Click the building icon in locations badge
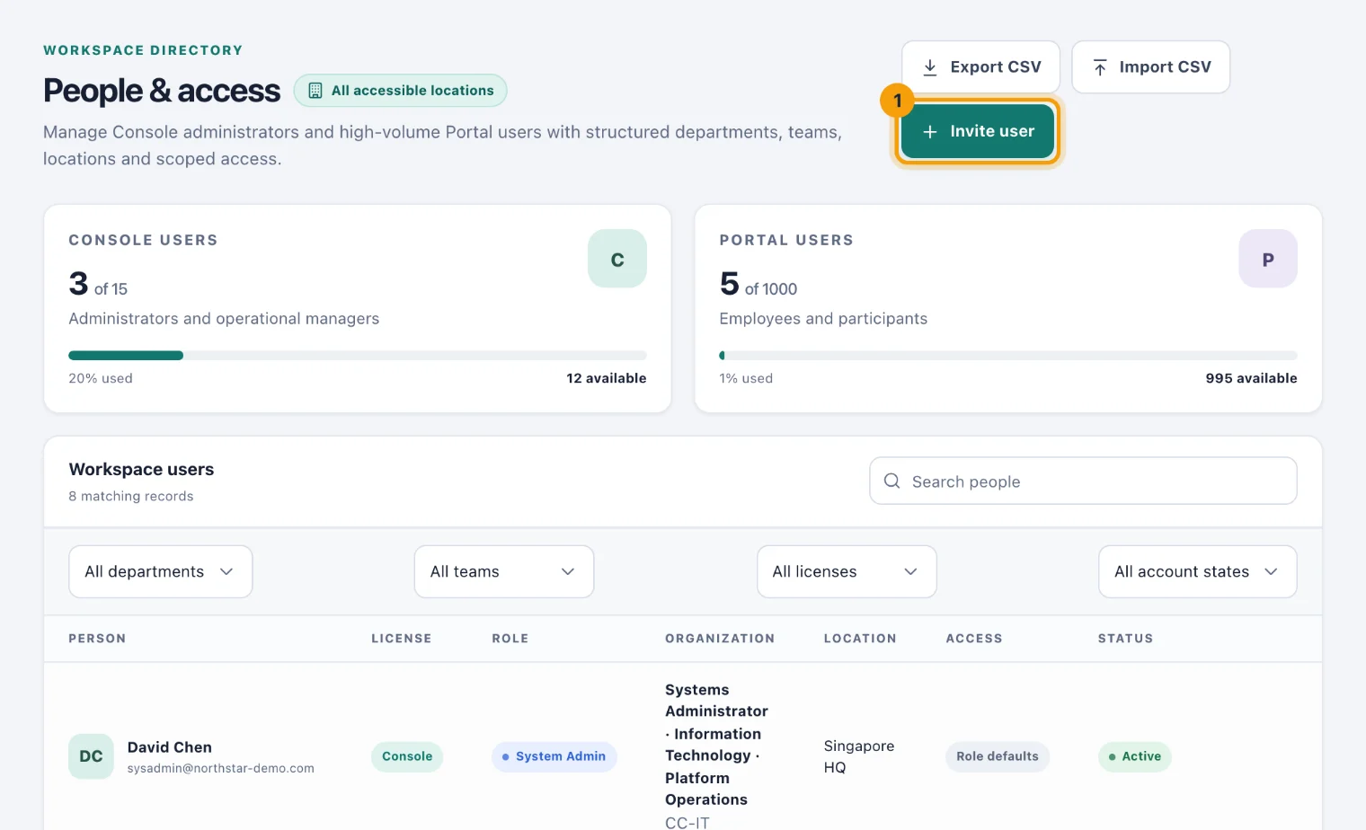Viewport: 1366px width, 830px height. point(315,91)
